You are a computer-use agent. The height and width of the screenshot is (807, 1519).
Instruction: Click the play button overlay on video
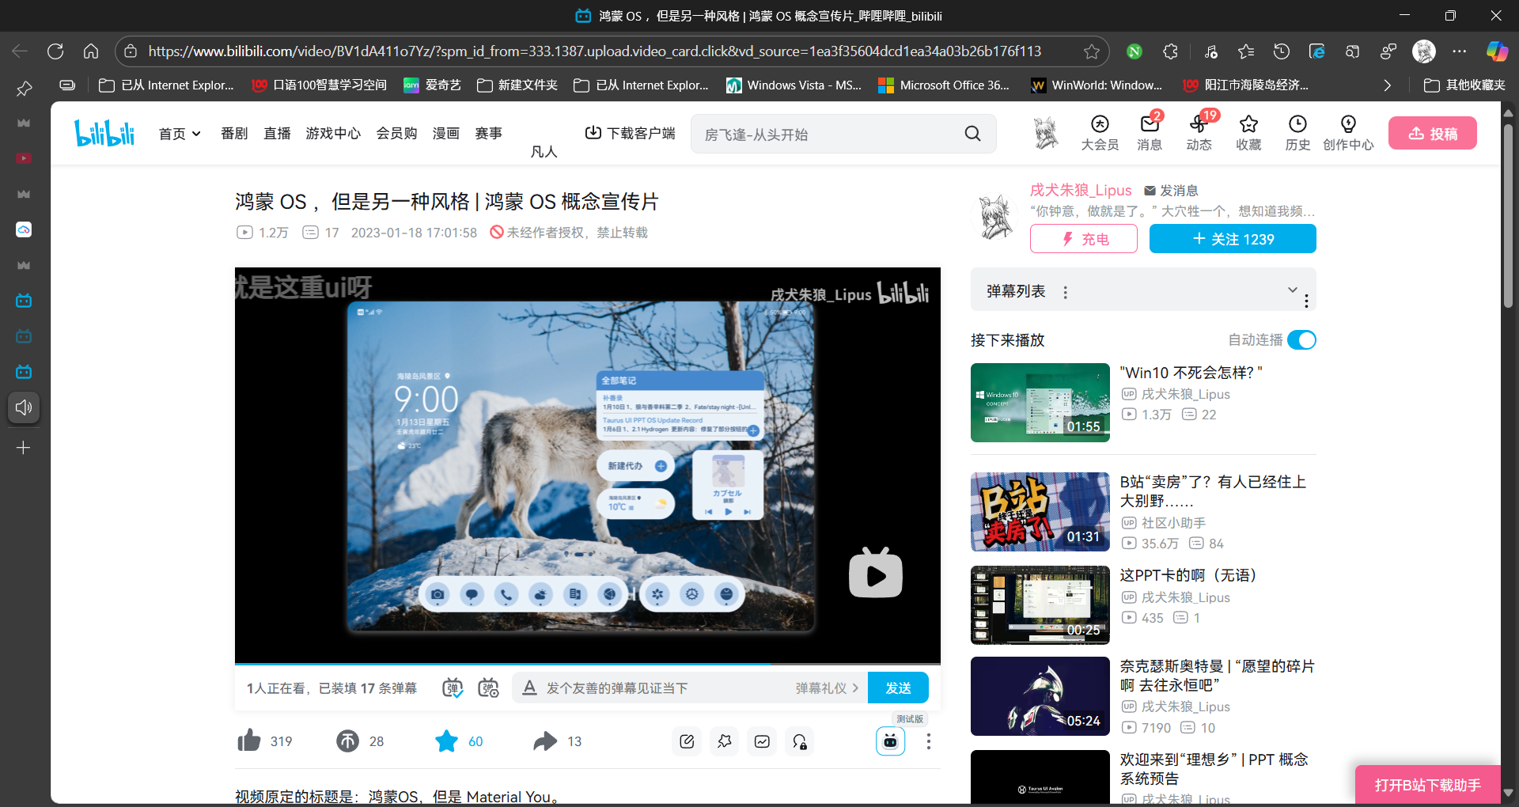point(875,573)
